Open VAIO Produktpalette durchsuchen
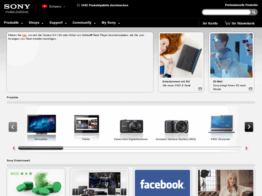Image resolution: width=262 pixels, height=196 pixels. pos(105,5)
